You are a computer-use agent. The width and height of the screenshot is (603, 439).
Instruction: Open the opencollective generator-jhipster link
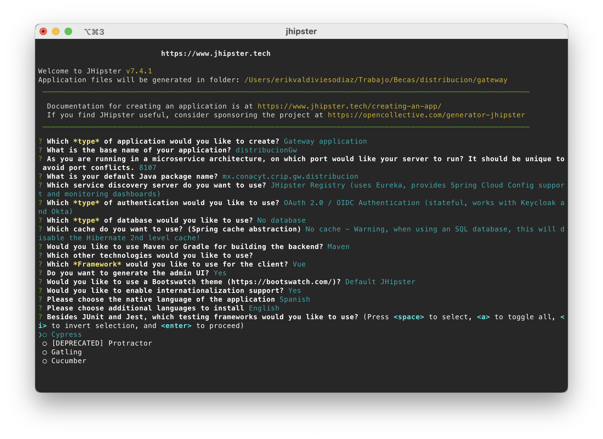(426, 115)
